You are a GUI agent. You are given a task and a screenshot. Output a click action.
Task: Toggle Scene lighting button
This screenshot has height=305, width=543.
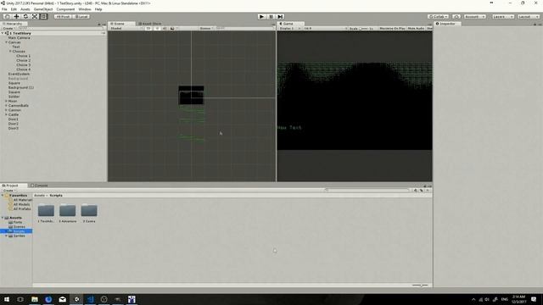click(157, 28)
